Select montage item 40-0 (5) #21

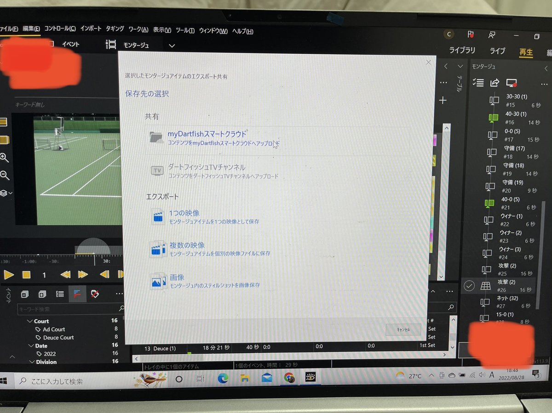click(x=511, y=203)
